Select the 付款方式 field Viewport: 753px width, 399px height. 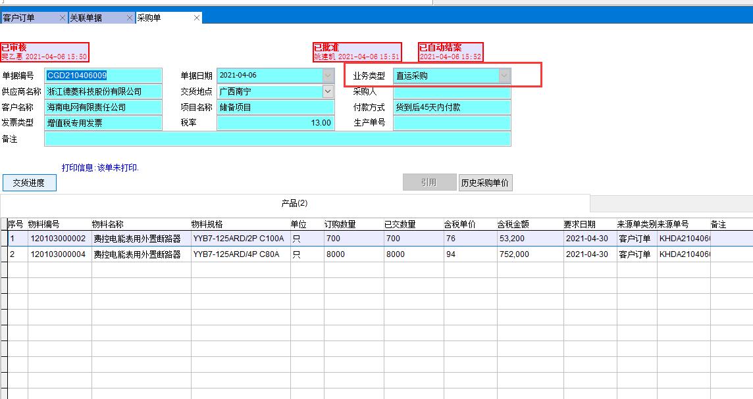coord(452,107)
